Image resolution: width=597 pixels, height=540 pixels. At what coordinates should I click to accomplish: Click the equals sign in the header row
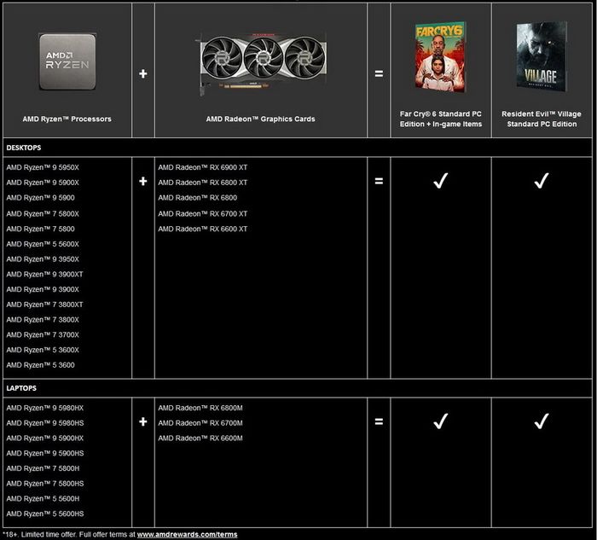(x=379, y=74)
